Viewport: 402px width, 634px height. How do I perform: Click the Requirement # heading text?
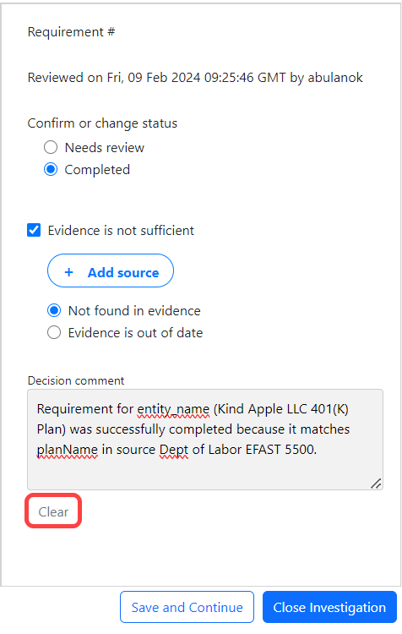(x=71, y=31)
